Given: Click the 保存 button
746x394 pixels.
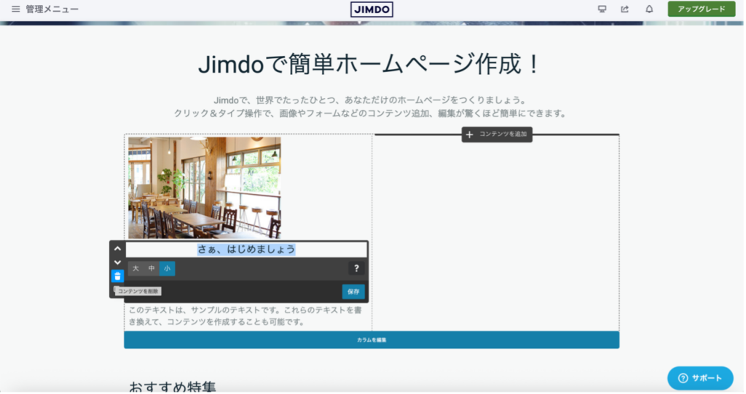Looking at the screenshot, I should (355, 292).
